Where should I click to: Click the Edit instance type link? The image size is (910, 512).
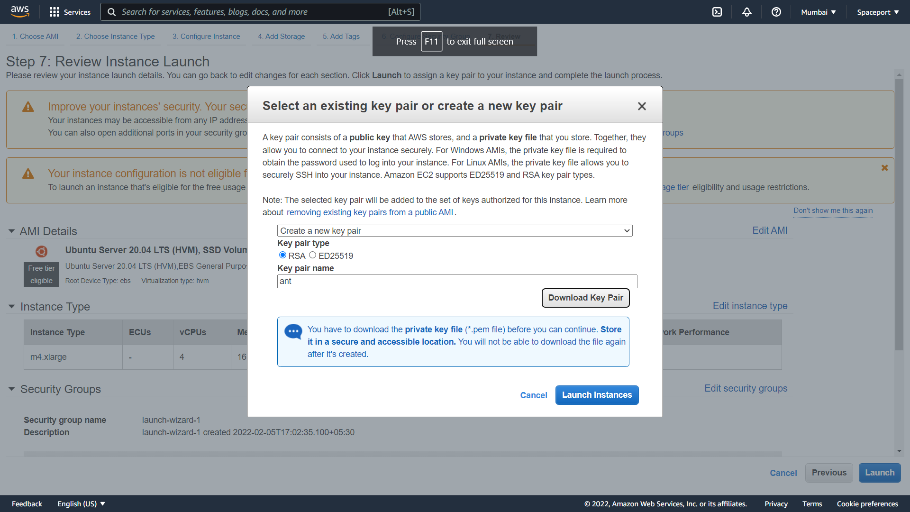750,306
